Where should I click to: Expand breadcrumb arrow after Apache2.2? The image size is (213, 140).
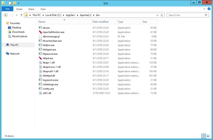point(94,15)
